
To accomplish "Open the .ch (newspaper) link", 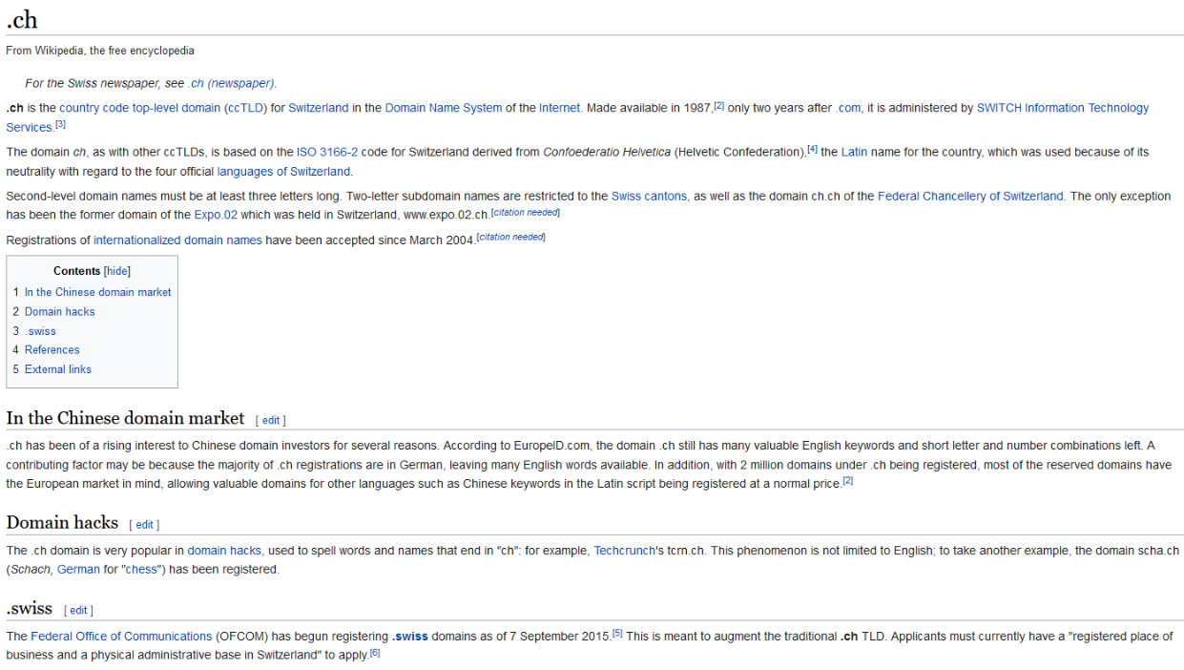I will point(231,83).
